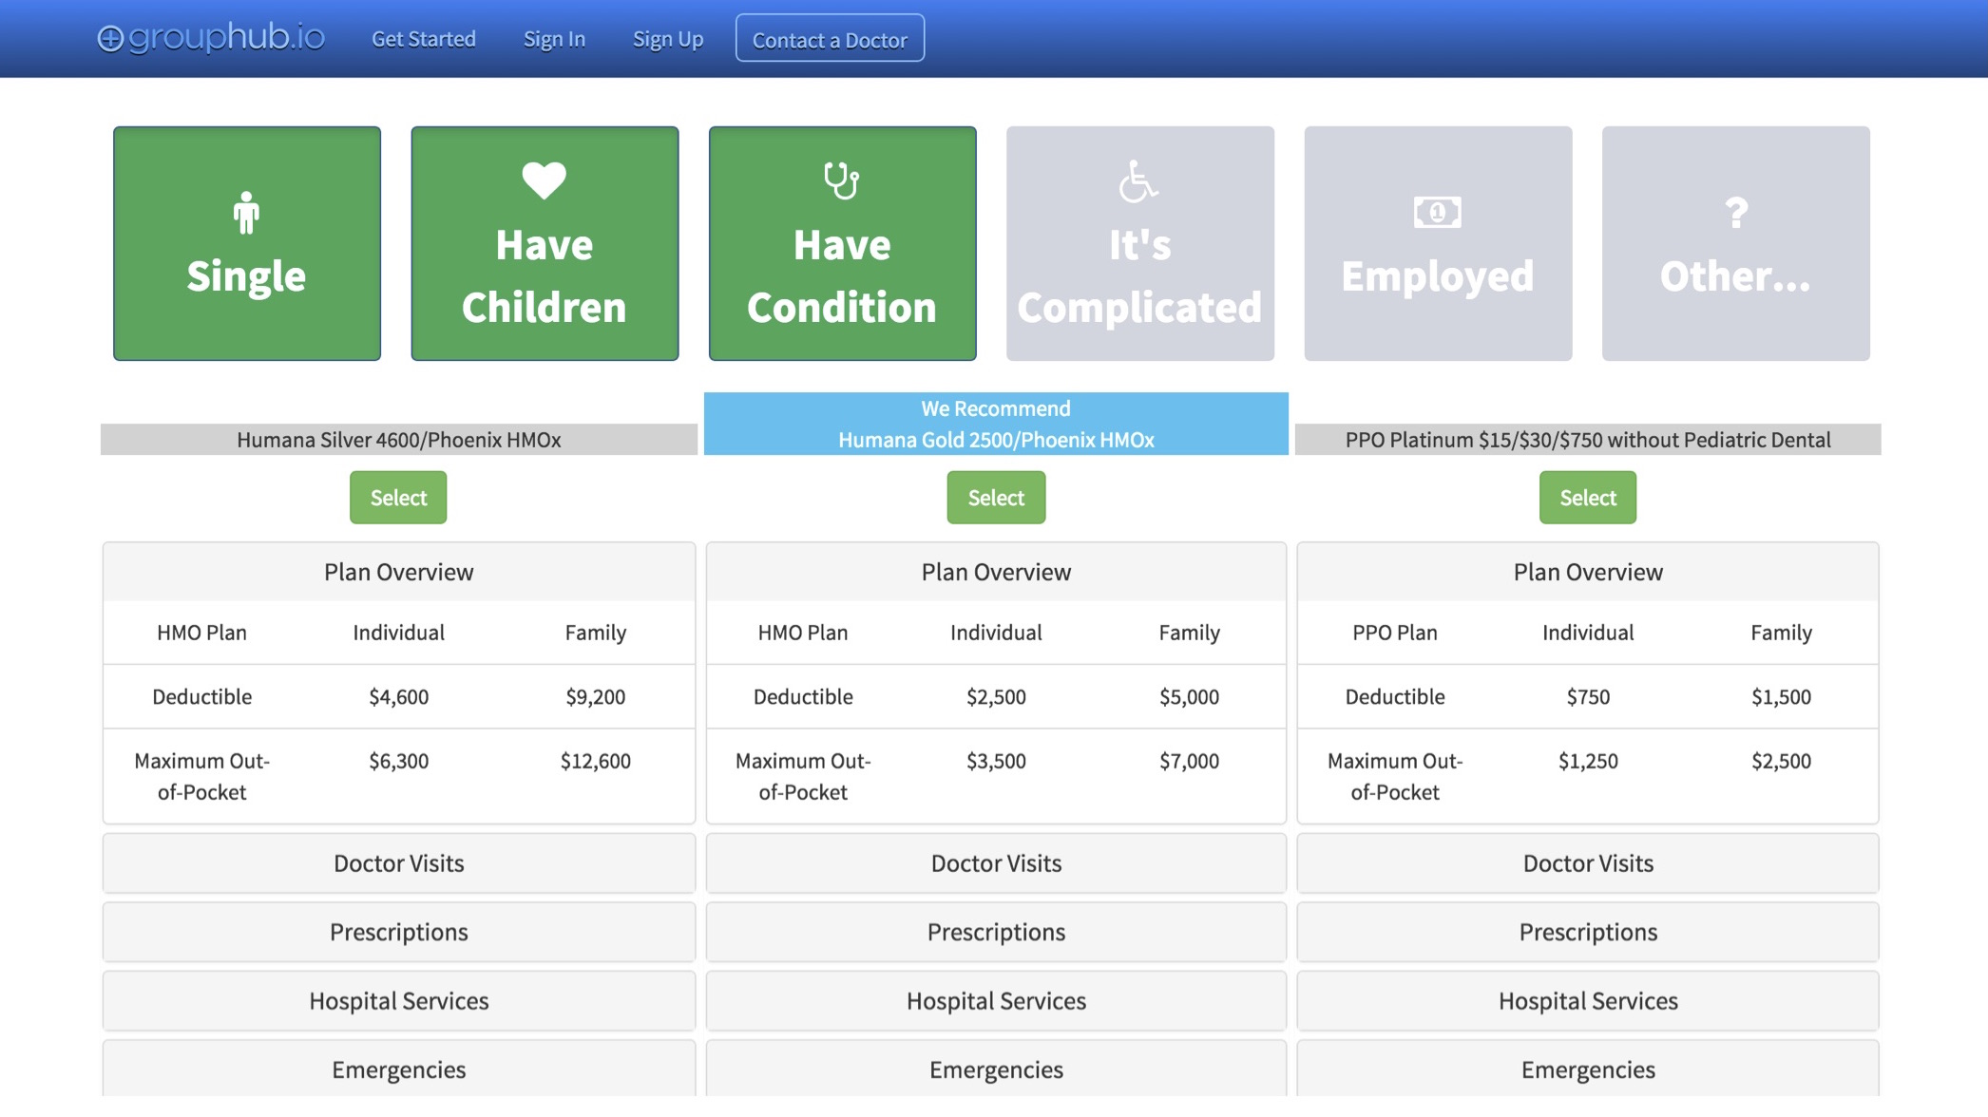Viewport: 1988px width, 1117px height.
Task: Click the $3,500 out-of-pocket value
Action: pos(996,761)
